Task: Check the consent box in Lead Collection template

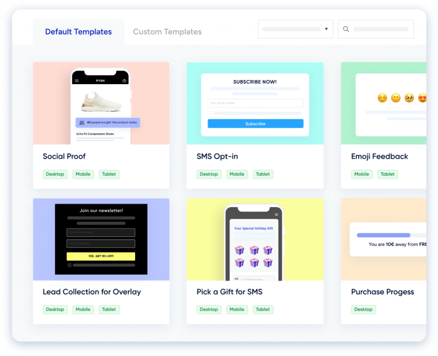Action: [x=69, y=265]
